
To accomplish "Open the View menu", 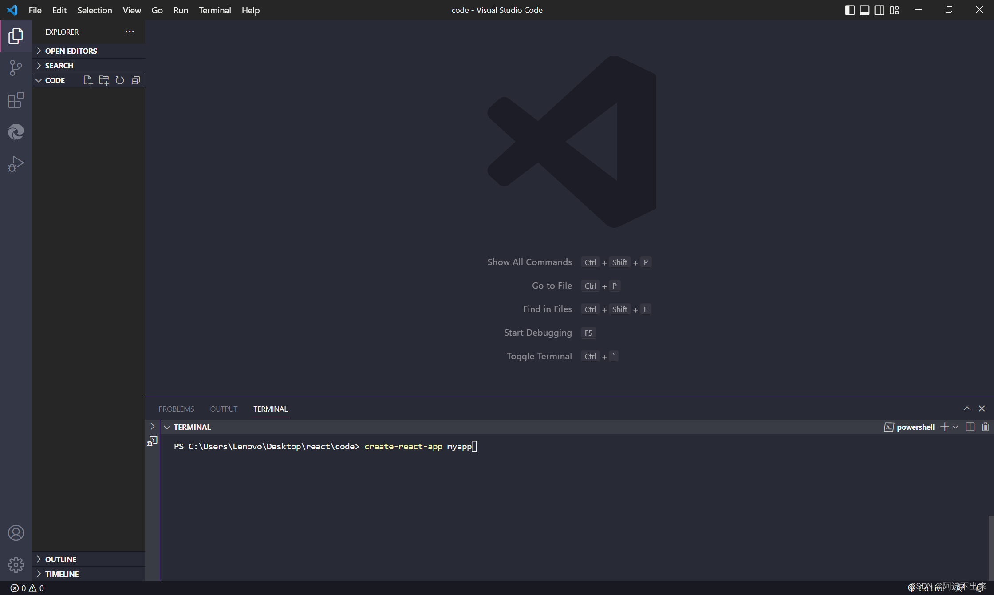I will coord(132,10).
